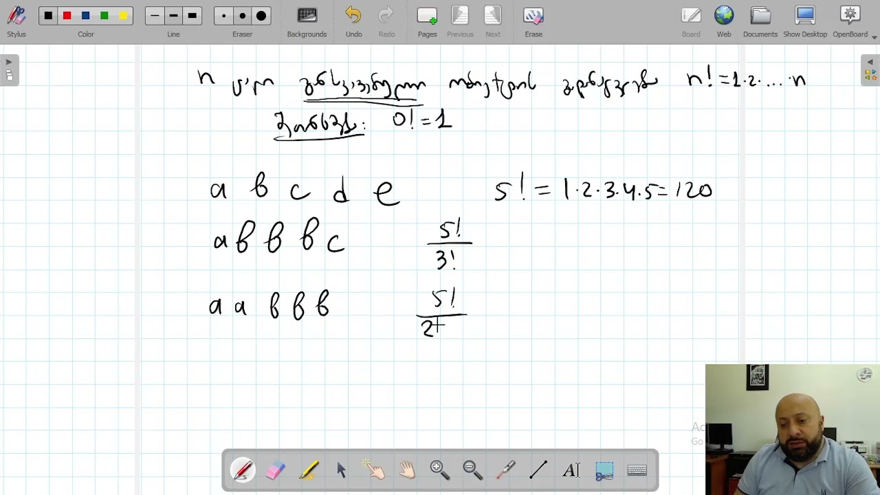The height and width of the screenshot is (495, 880).
Task: Select the black pen color
Action: [x=48, y=16]
